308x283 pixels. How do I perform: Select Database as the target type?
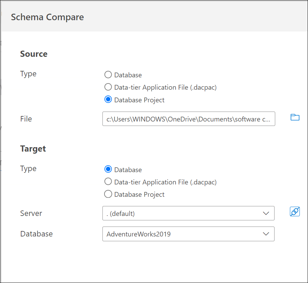(108, 169)
